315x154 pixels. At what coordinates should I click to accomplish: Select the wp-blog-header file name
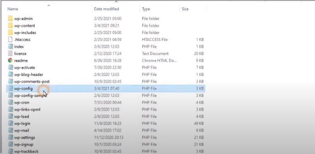click(x=28, y=75)
